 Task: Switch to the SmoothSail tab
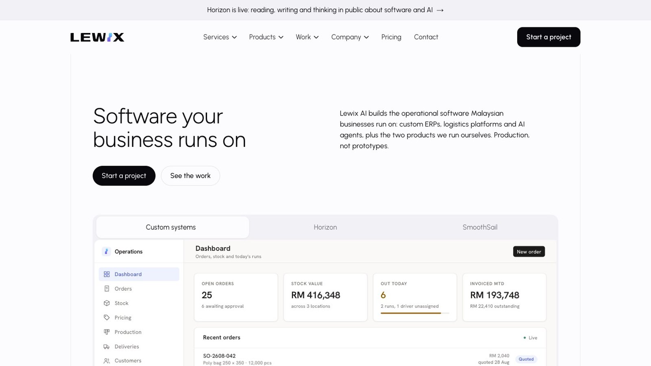point(480,227)
